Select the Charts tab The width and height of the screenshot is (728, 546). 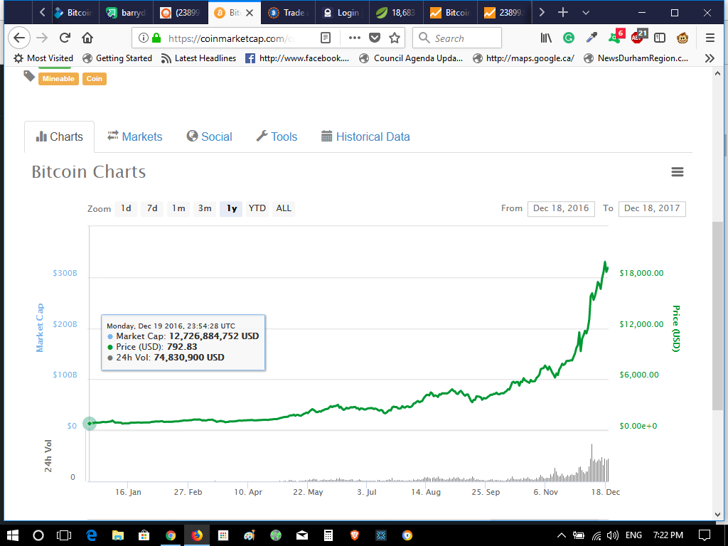point(60,136)
